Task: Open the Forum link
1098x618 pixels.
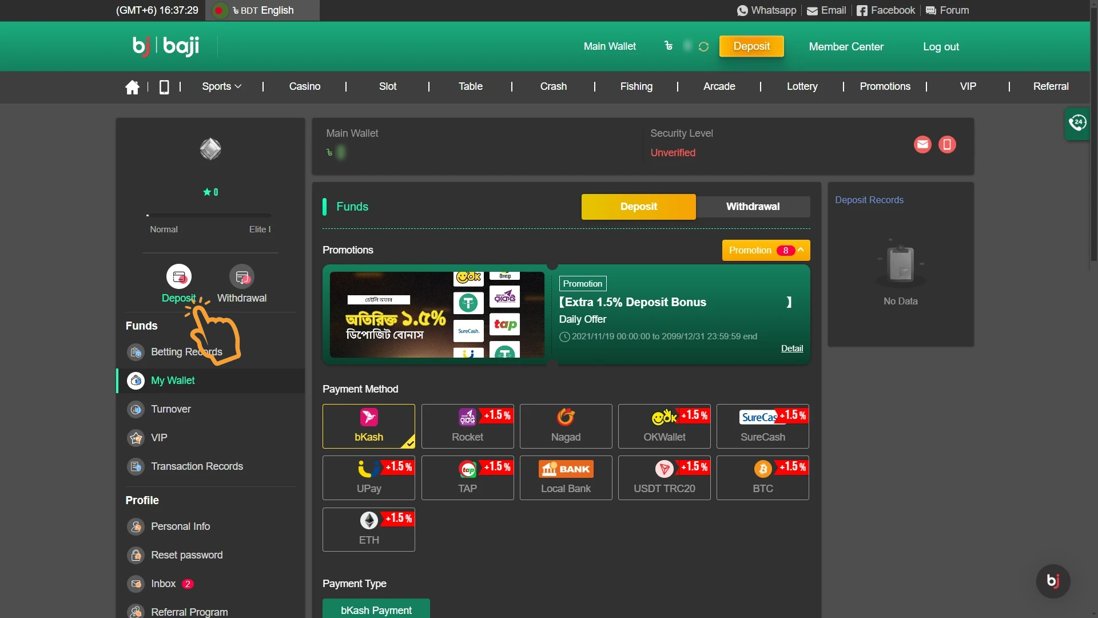Action: click(x=948, y=10)
